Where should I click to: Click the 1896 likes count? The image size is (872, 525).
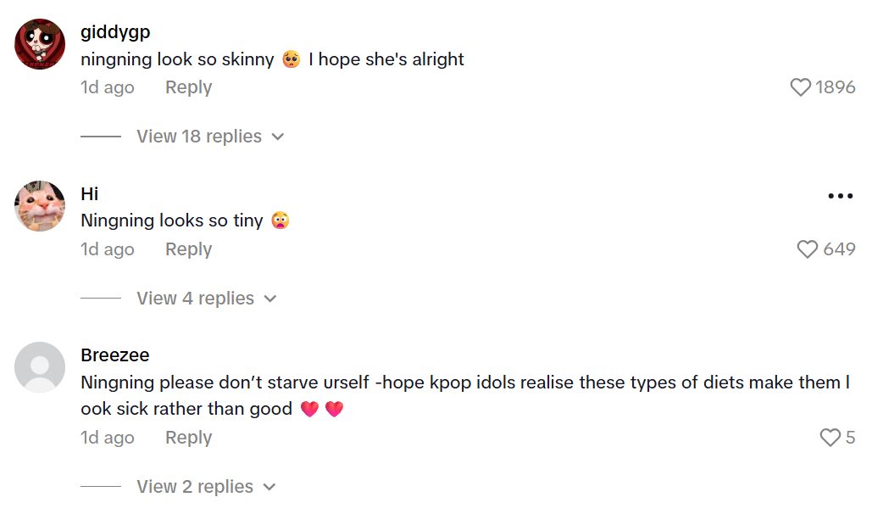click(x=836, y=87)
